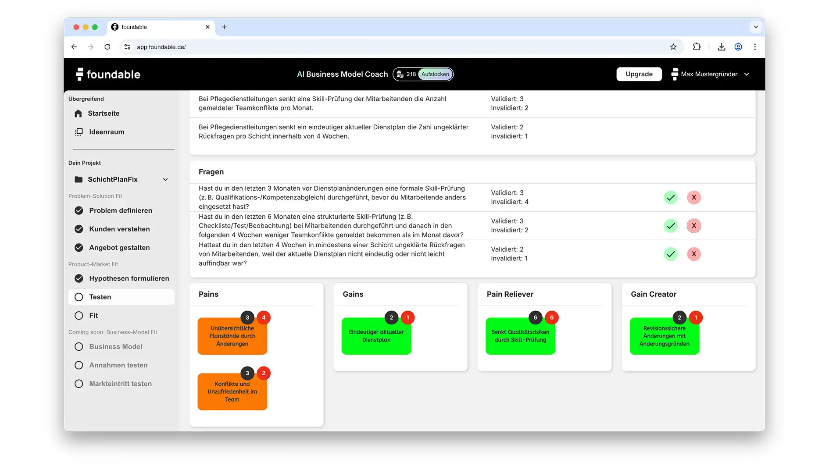The width and height of the screenshot is (829, 466).
Task: Open browser downloads icon
Action: click(x=721, y=47)
